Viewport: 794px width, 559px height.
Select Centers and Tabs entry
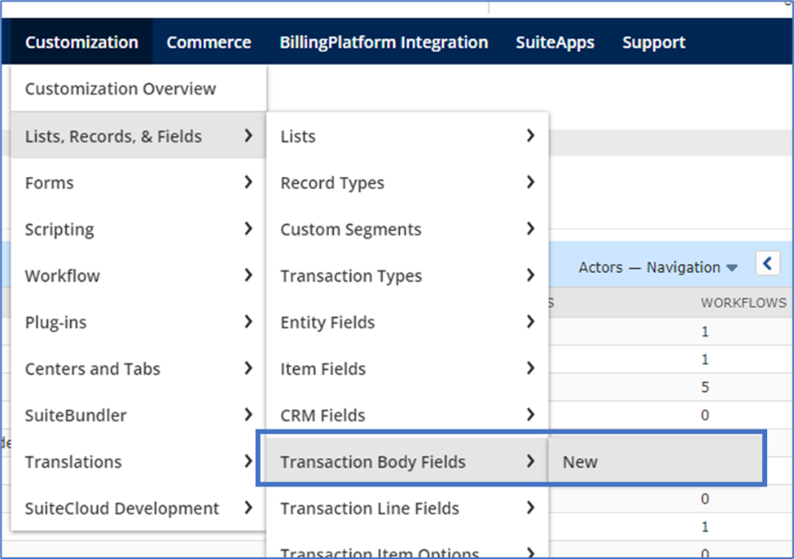138,368
